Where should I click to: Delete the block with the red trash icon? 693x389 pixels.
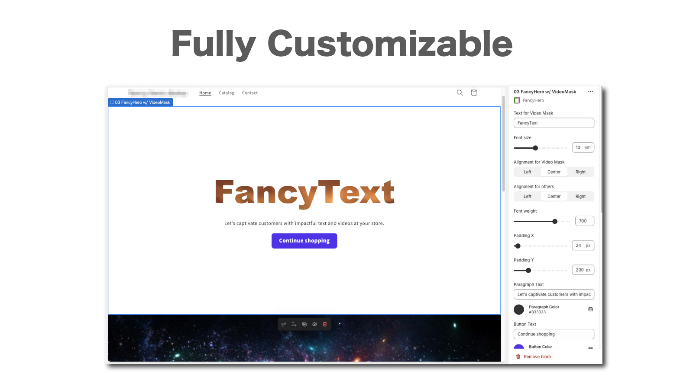coord(325,324)
